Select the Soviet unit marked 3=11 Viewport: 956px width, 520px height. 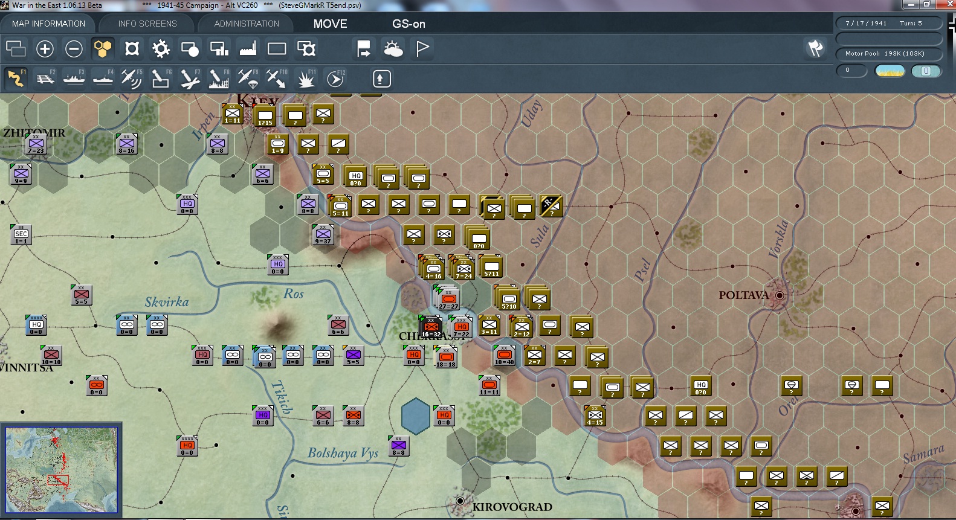pyautogui.click(x=489, y=326)
